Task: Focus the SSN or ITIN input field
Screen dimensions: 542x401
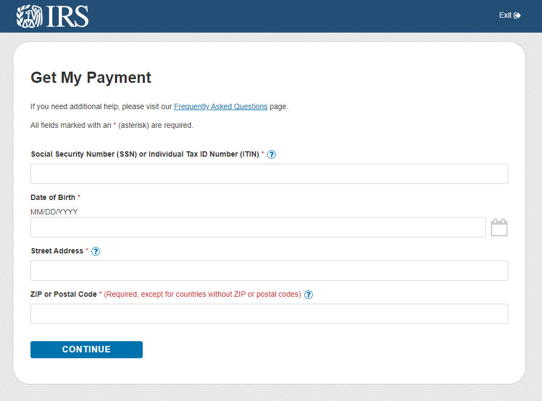Action: tap(269, 174)
